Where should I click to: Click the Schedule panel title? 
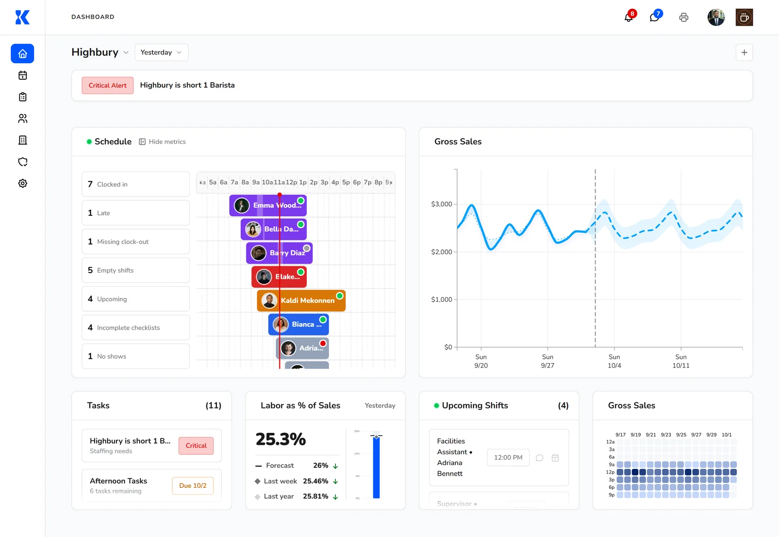pyautogui.click(x=113, y=142)
